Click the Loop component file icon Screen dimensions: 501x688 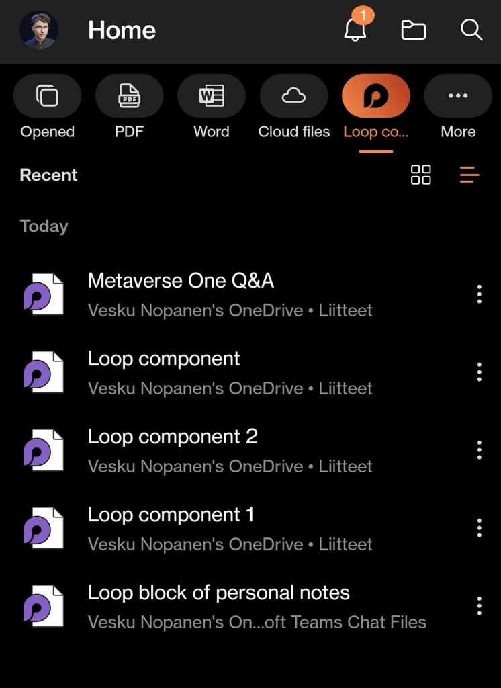click(44, 372)
